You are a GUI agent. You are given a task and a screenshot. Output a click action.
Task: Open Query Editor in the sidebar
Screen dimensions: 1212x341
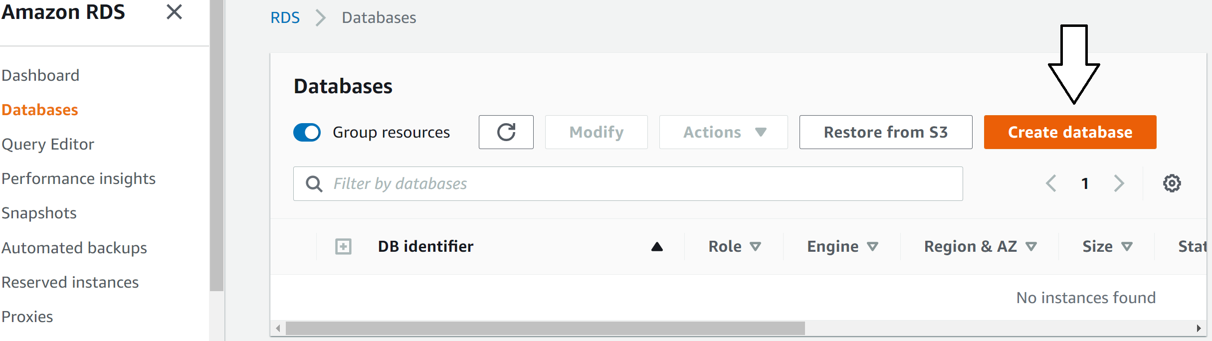click(48, 144)
